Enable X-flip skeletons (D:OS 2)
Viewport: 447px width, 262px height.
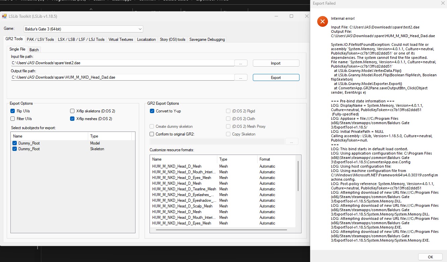[72, 111]
